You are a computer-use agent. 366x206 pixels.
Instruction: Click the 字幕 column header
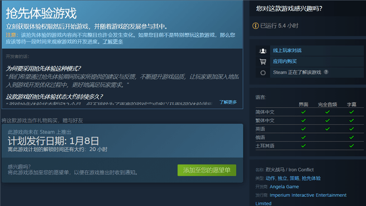point(351,105)
